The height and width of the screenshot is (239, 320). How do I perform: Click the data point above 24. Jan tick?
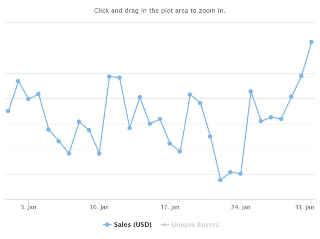click(241, 173)
